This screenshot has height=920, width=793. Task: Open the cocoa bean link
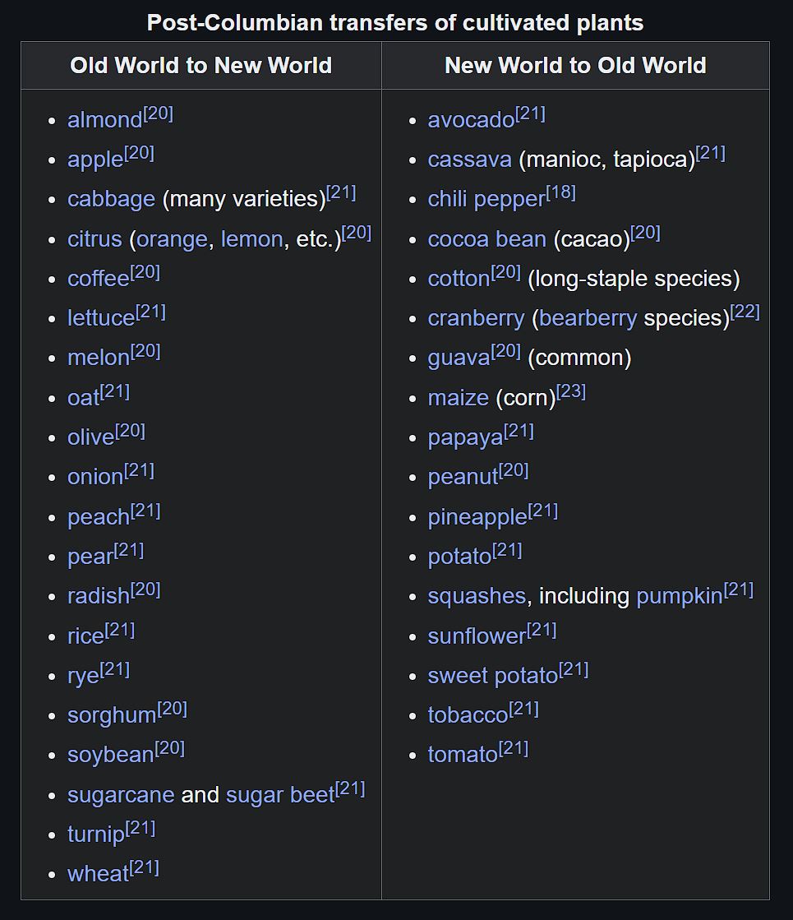point(486,238)
